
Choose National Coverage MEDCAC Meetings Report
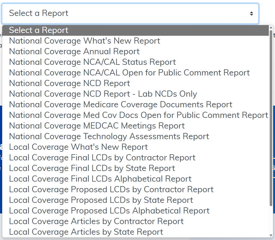[x=97, y=126]
